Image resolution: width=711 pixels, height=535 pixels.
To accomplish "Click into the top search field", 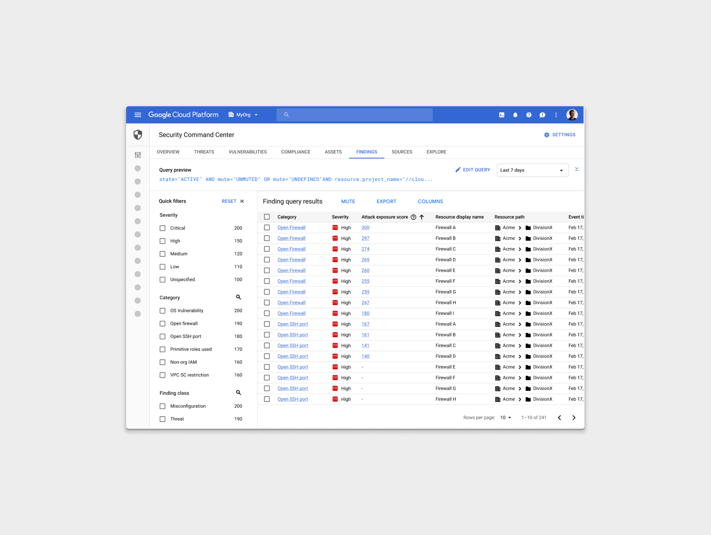I will coord(354,115).
